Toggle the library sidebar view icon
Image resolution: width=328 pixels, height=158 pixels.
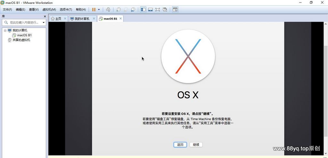click(143, 10)
